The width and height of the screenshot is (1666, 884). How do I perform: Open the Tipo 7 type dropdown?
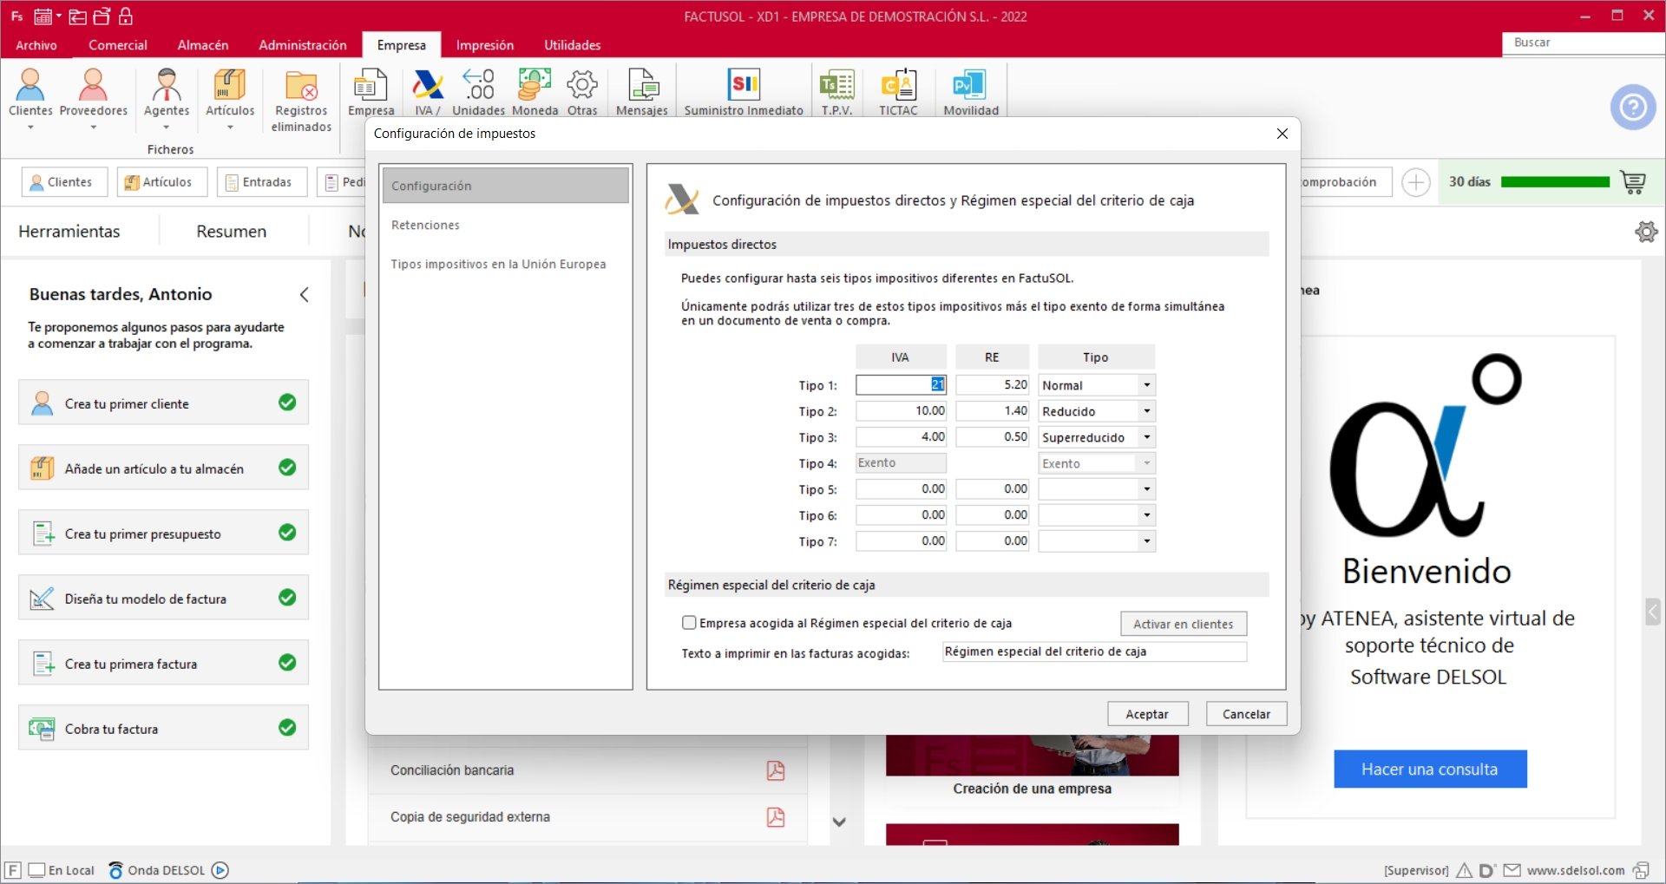click(x=1146, y=541)
